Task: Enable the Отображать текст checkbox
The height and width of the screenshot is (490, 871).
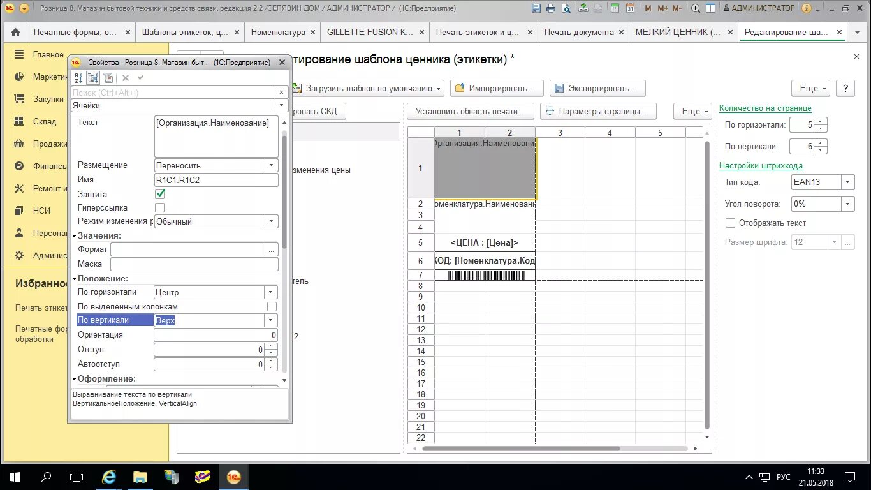Action: [x=731, y=223]
